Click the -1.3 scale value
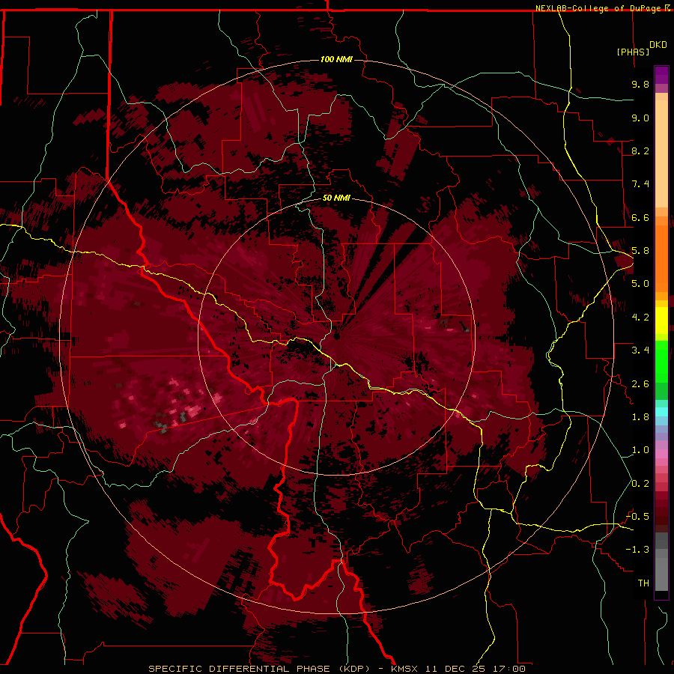674x674 pixels. coord(637,550)
